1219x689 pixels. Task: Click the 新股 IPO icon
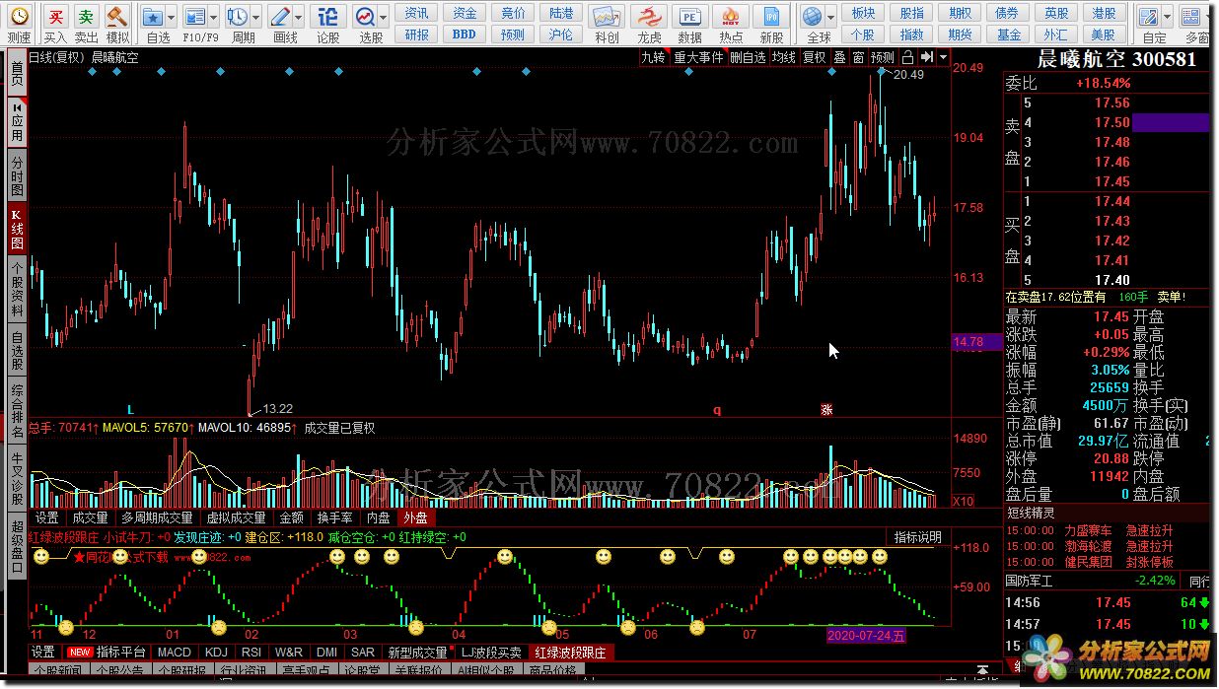pyautogui.click(x=771, y=17)
